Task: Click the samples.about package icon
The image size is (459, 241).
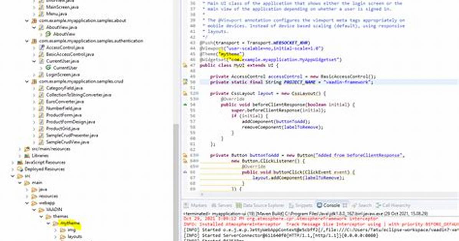Action: point(34,21)
